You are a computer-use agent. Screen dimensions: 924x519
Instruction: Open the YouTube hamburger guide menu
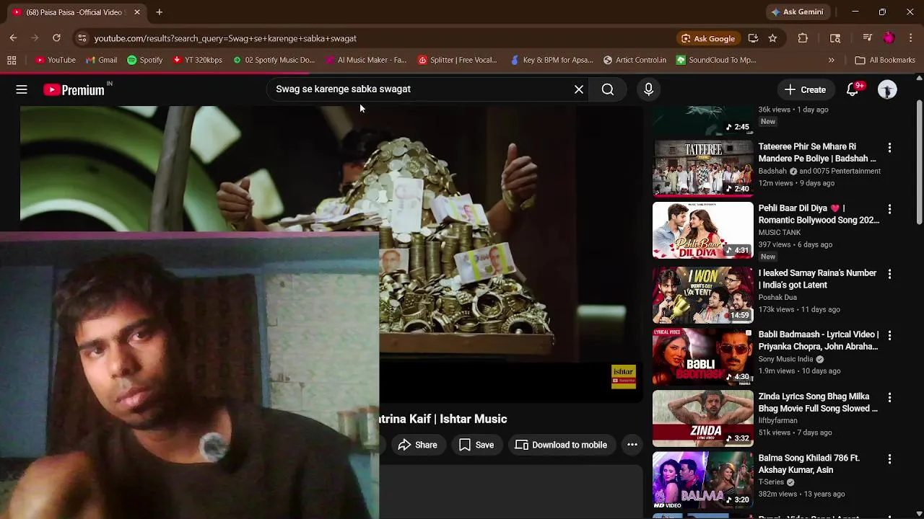coord(22,89)
